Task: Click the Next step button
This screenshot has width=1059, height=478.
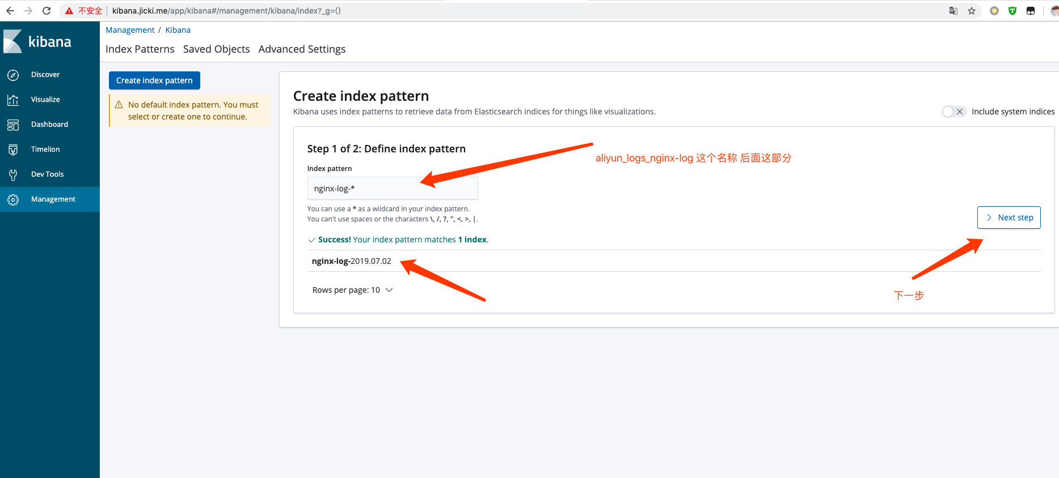Action: [1009, 217]
